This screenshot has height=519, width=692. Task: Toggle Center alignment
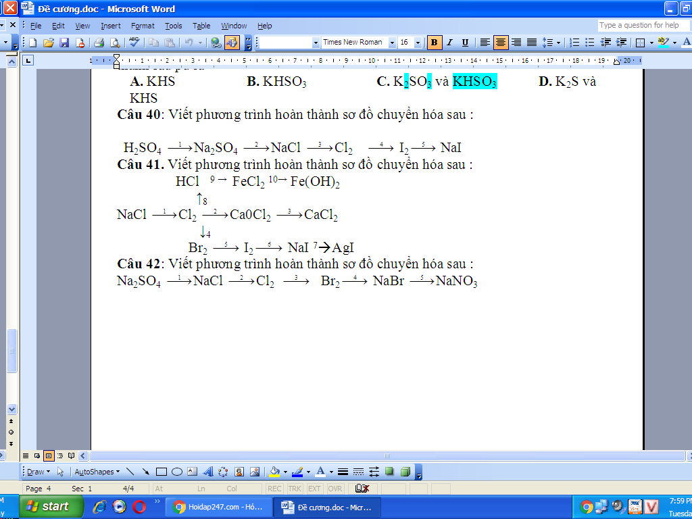[501, 43]
